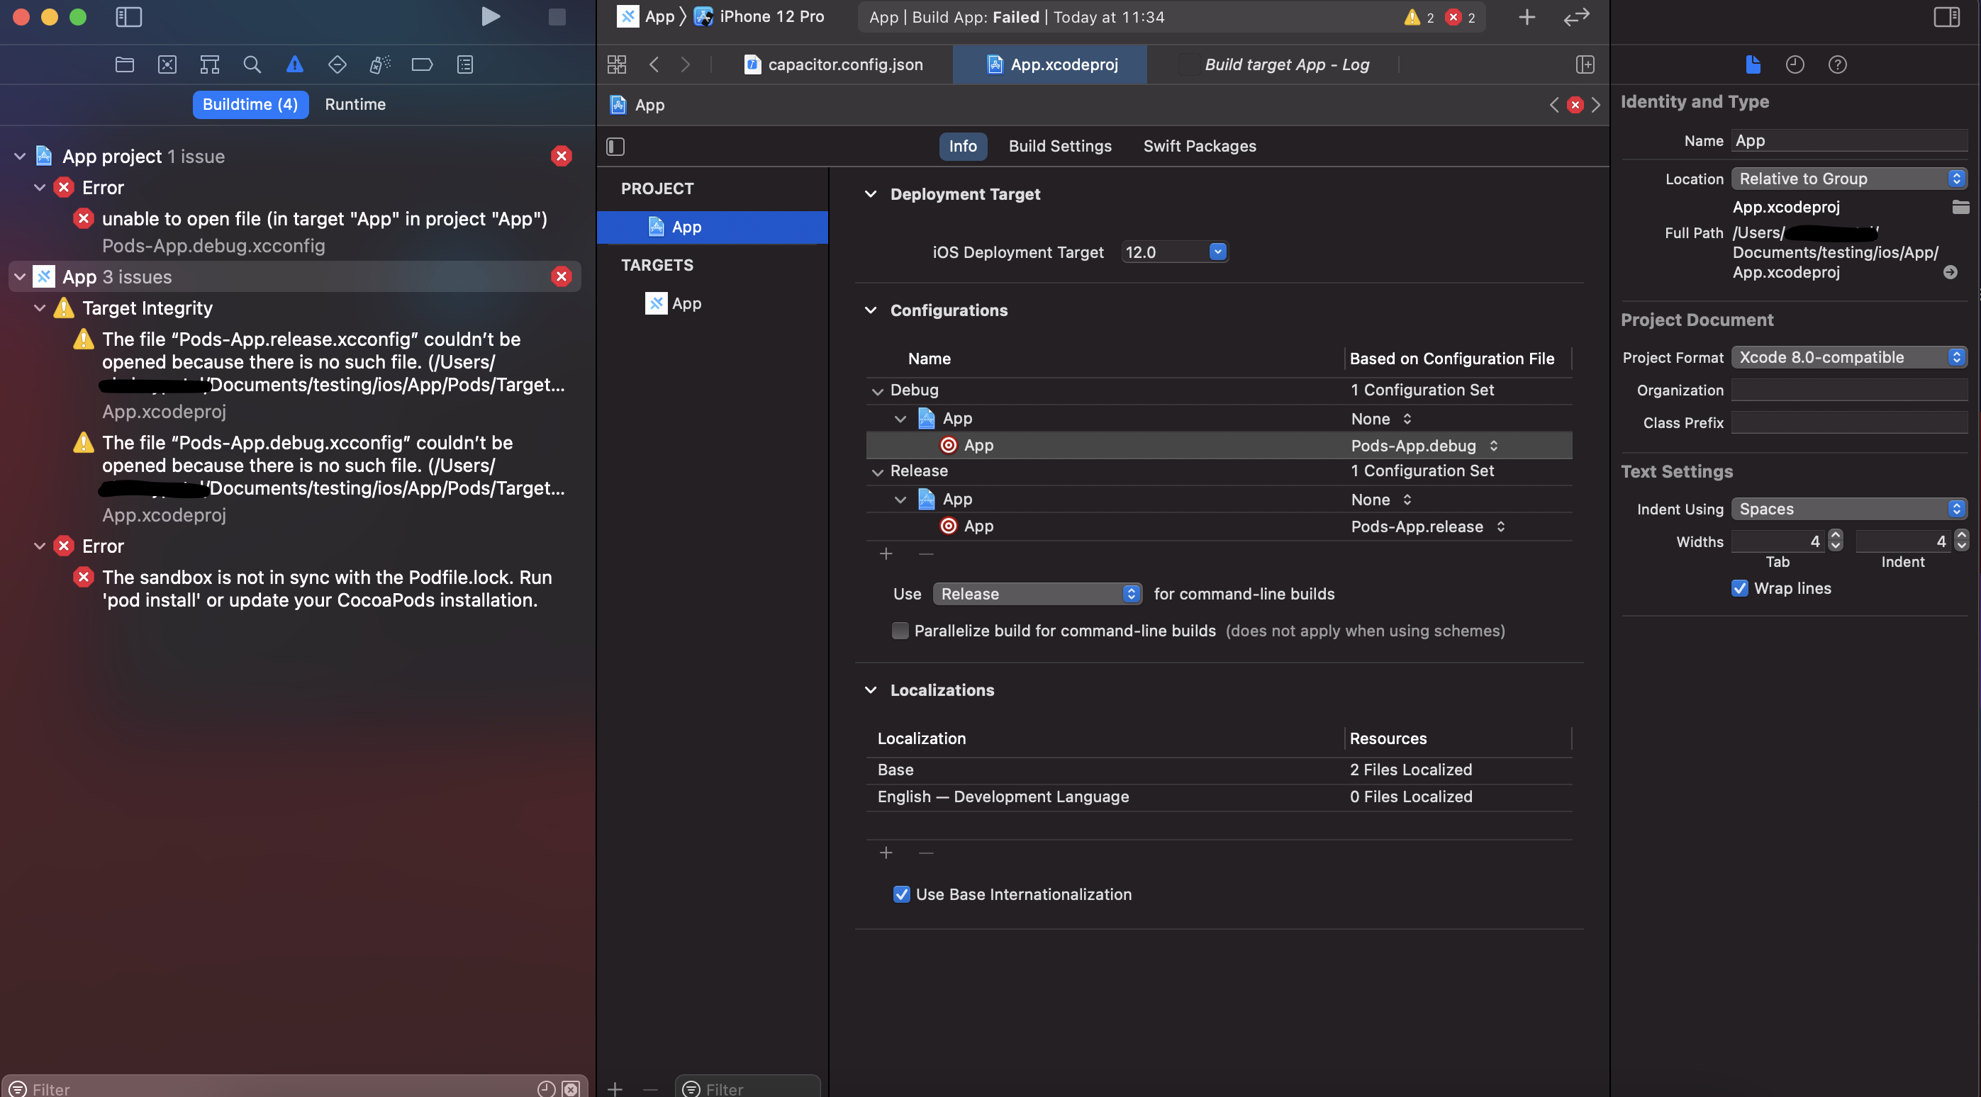Collapse the Localizations section

click(x=871, y=690)
